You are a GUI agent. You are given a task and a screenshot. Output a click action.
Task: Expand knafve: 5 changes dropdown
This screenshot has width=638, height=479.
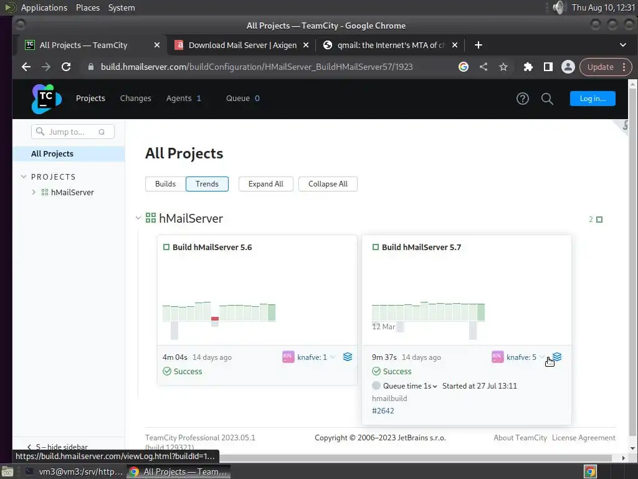click(x=542, y=357)
